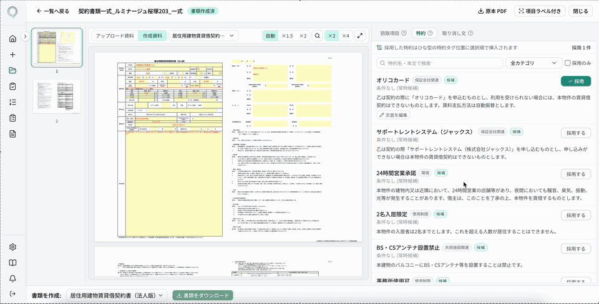The width and height of the screenshot is (599, 304).
Task: Toggle 採用のみ checkbox
Action: (x=568, y=63)
